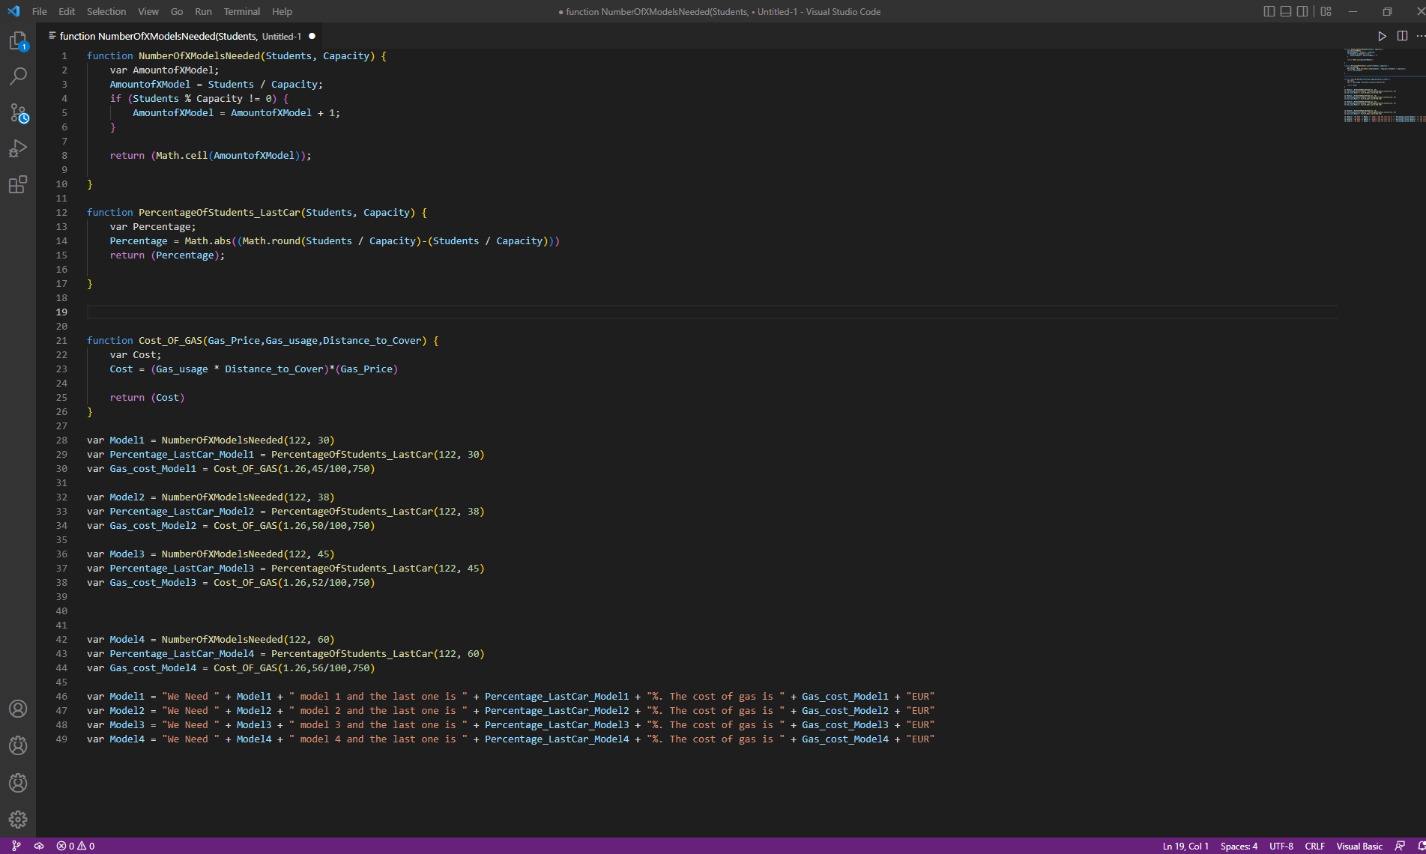Open the Explorer view in activity bar
This screenshot has width=1426, height=854.
pyautogui.click(x=18, y=41)
